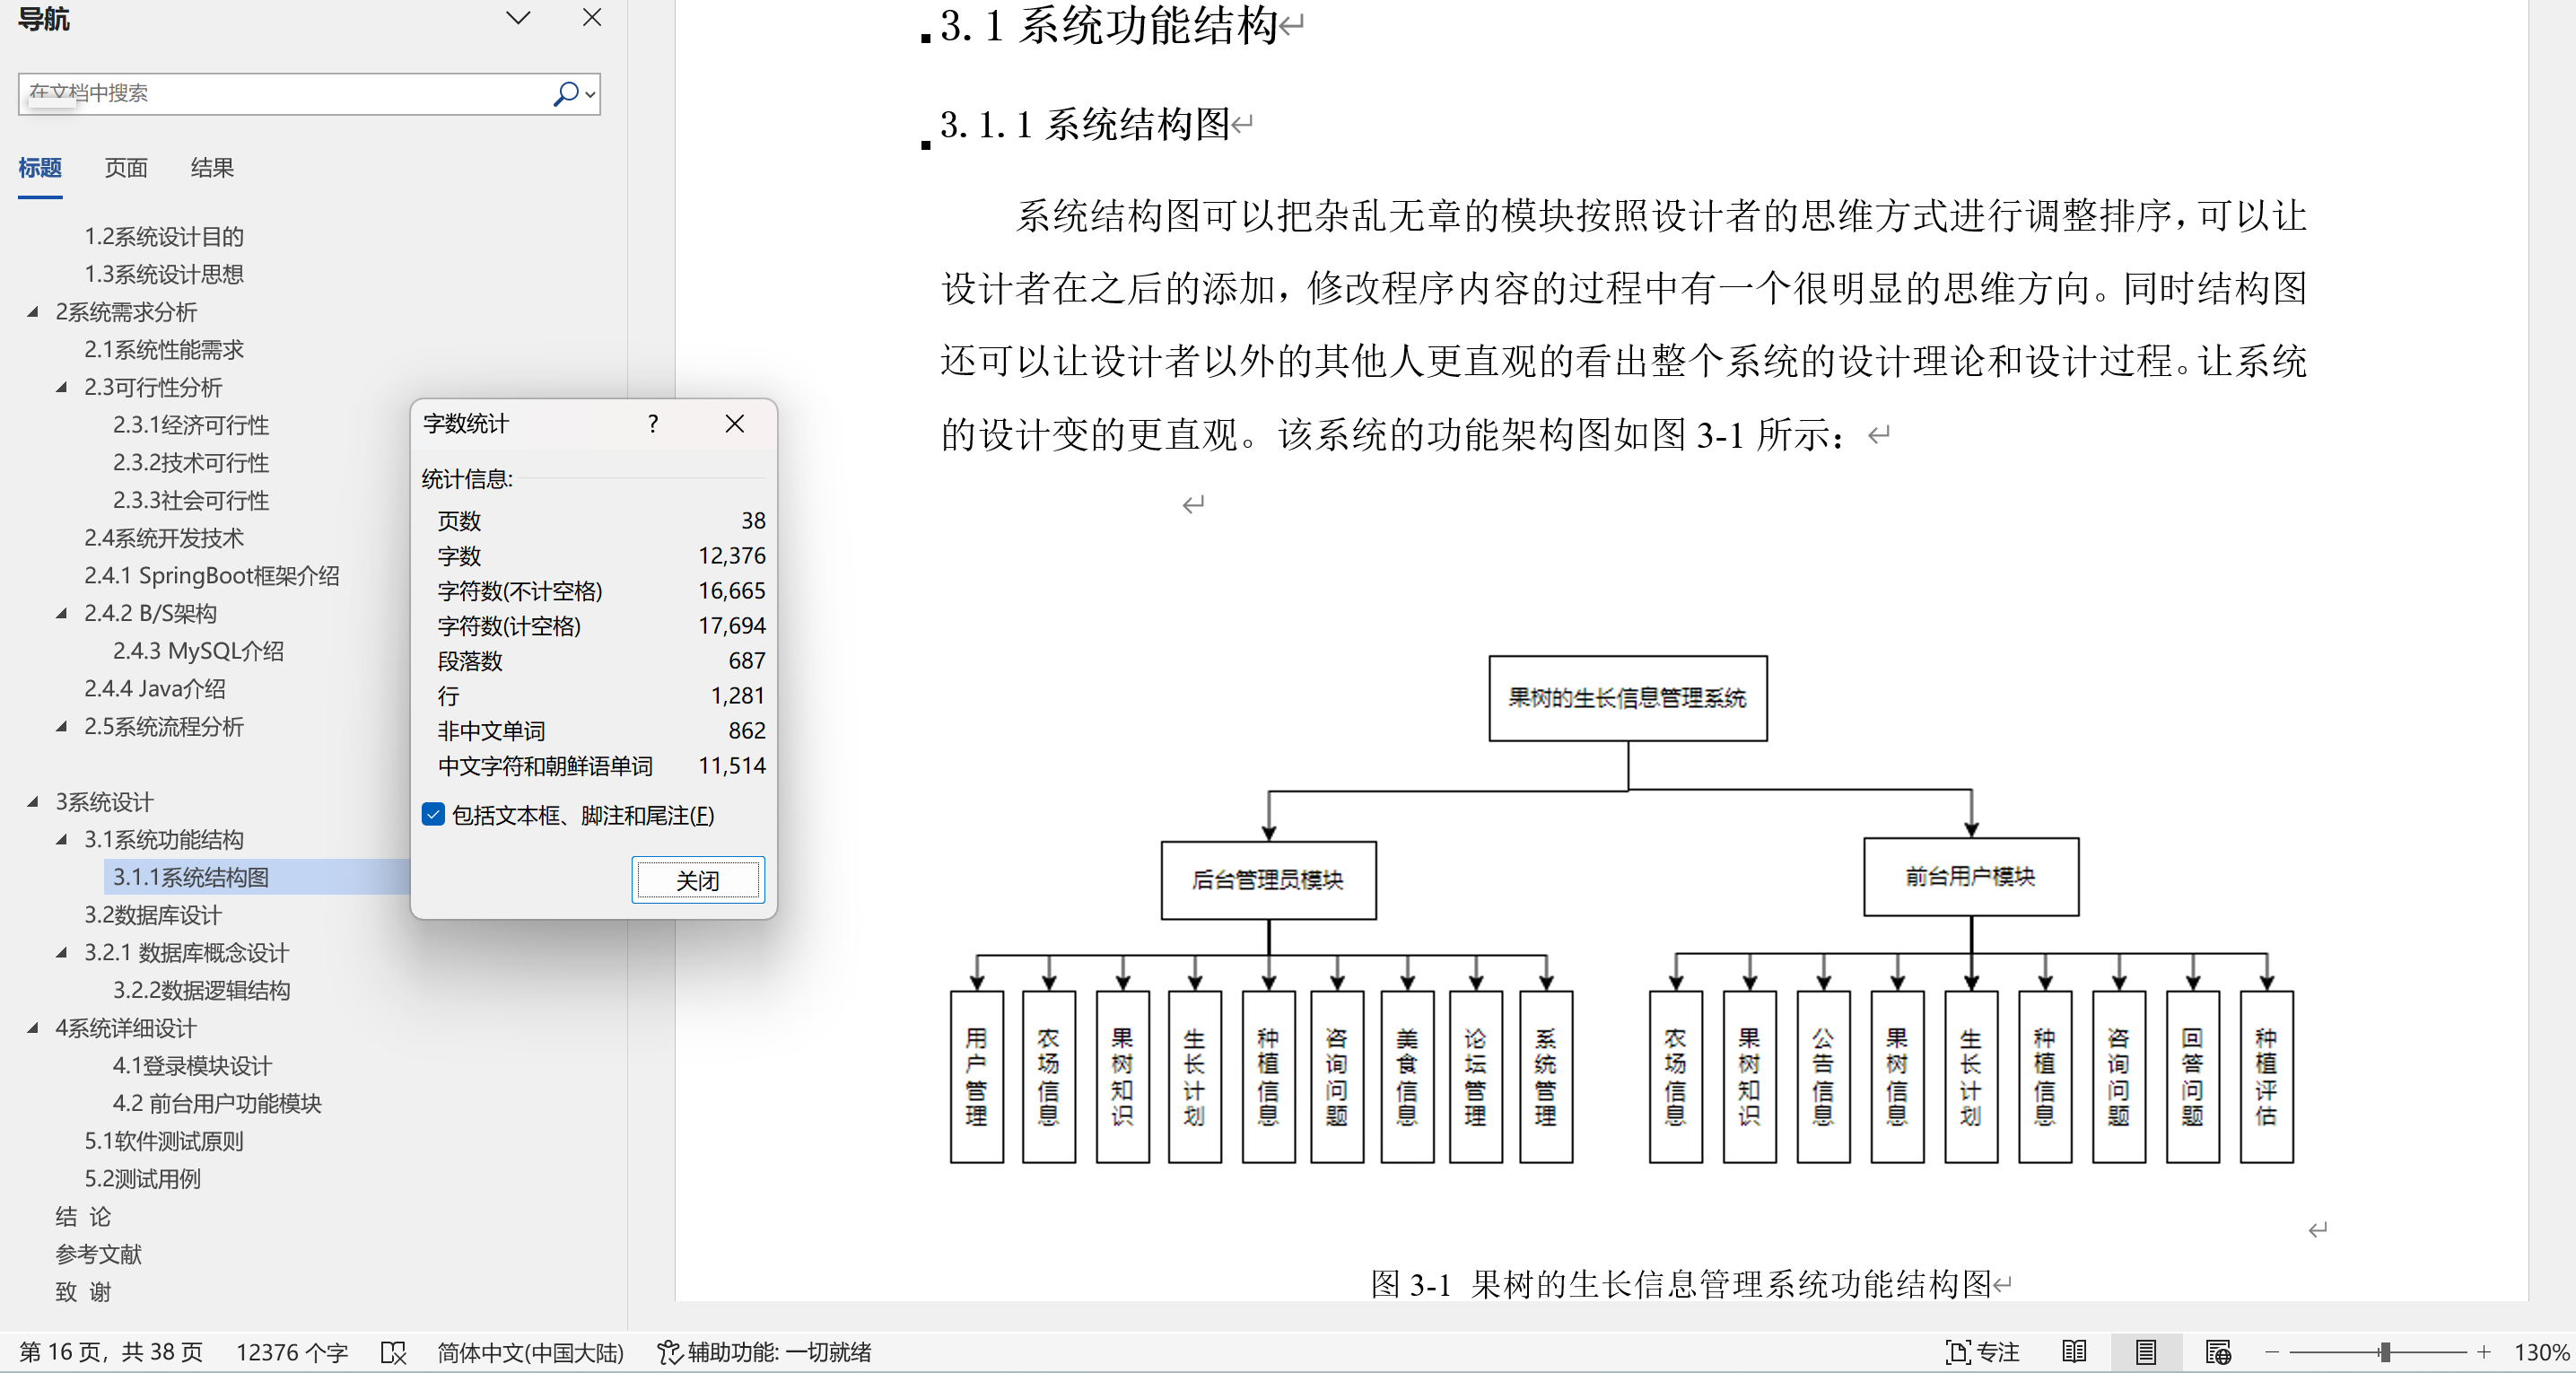Viewport: 2576px width, 1373px height.
Task: Click the proofing check icon in status bar
Action: [x=394, y=1352]
